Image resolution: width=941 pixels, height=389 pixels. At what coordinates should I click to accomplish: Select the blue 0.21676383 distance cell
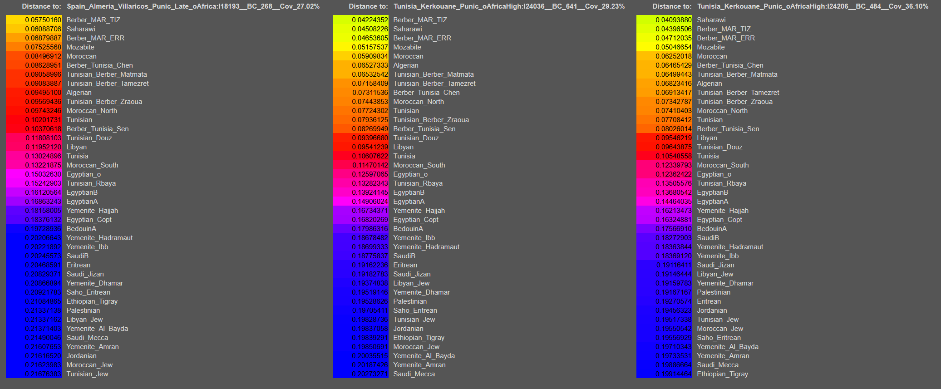pyautogui.click(x=34, y=374)
